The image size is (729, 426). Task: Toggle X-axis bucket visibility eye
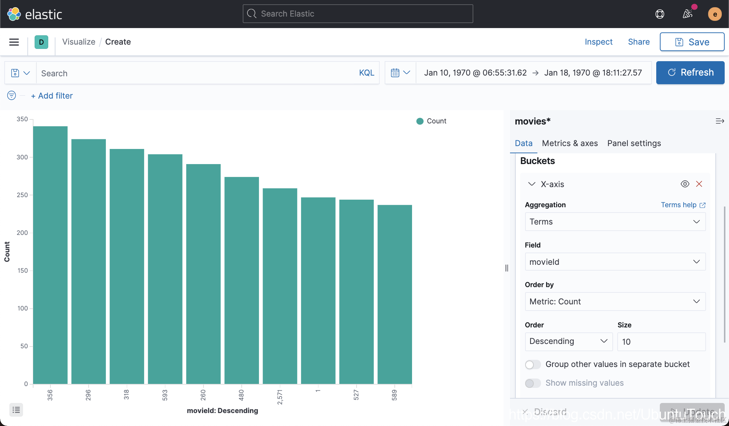(x=685, y=184)
